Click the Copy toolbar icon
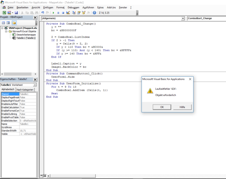 click(x=27, y=13)
